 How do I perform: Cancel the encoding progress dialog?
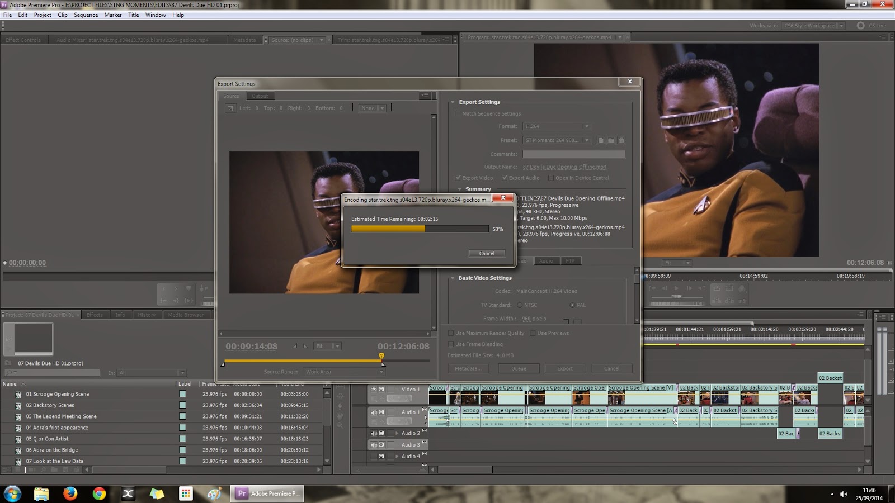click(487, 253)
